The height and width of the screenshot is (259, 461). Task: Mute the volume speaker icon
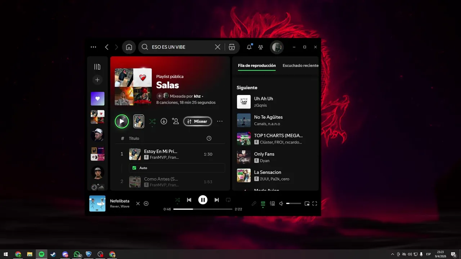[281, 204]
